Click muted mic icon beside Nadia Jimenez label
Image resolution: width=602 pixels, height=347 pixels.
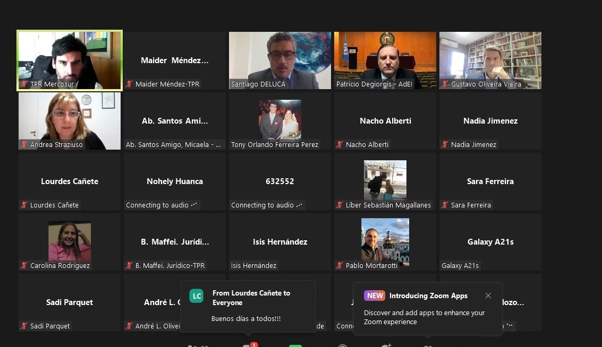(445, 145)
